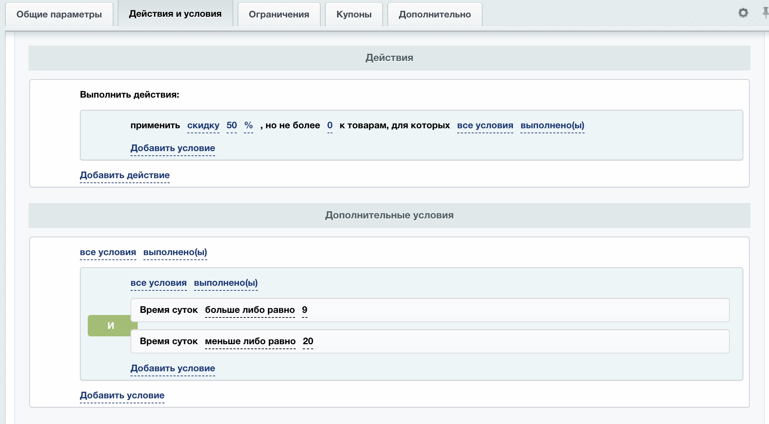Change меньше либо равно comparison operator
The height and width of the screenshot is (424, 769).
point(250,341)
